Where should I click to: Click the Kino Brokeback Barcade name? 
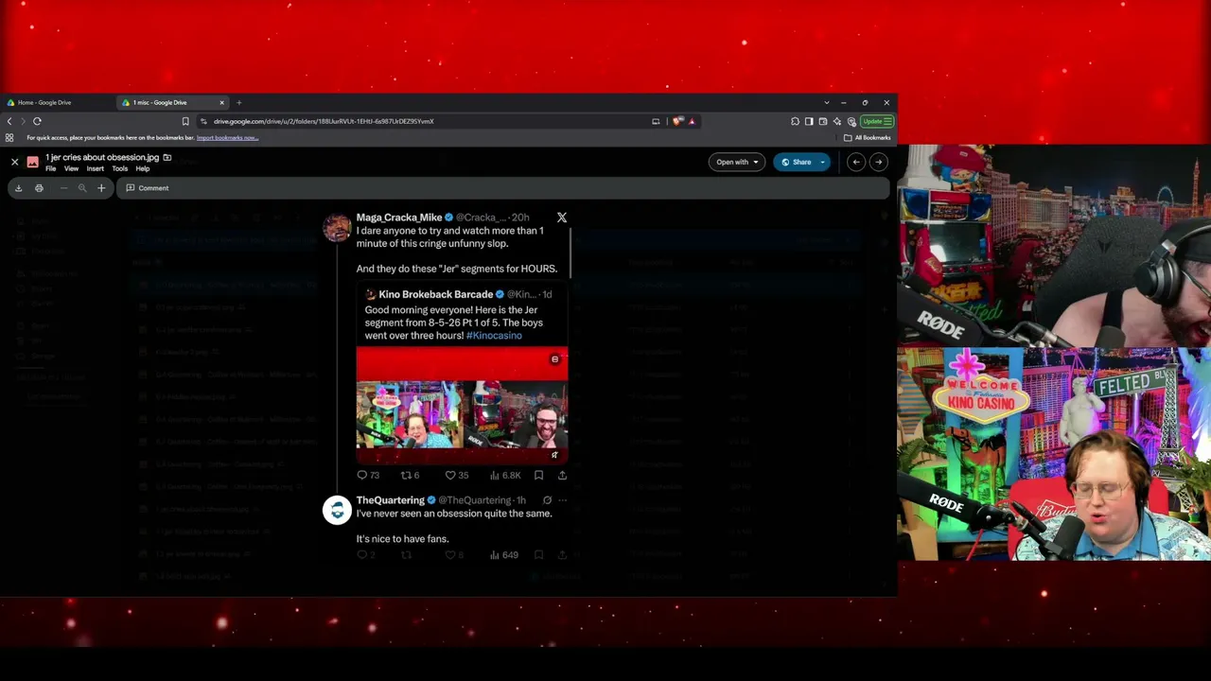pos(435,294)
